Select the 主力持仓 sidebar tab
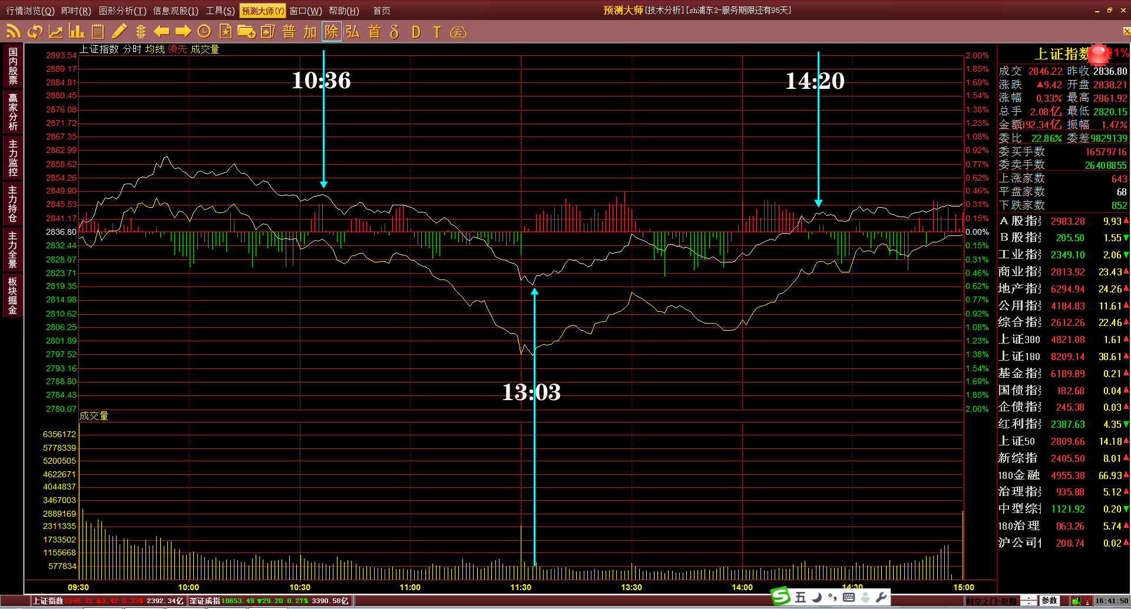This screenshot has width=1131, height=609. tap(13, 204)
